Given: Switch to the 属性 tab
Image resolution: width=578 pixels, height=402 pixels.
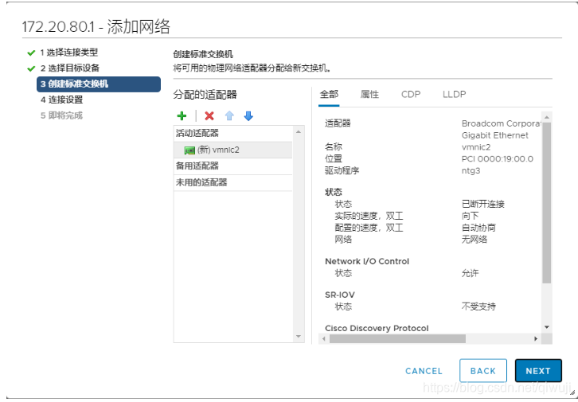Looking at the screenshot, I should (x=369, y=94).
